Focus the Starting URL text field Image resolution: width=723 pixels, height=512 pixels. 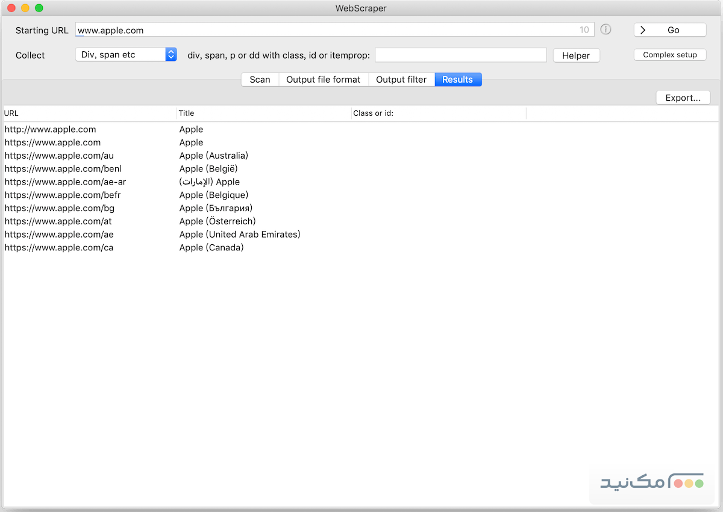click(x=325, y=30)
